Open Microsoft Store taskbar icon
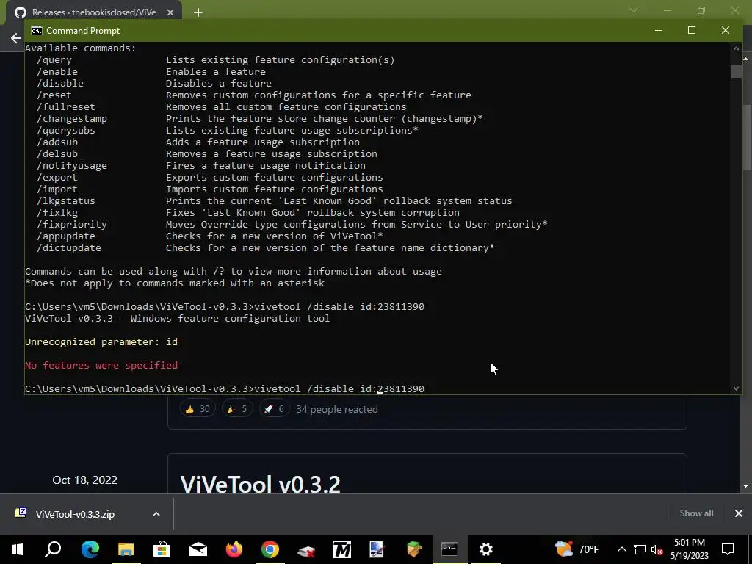Viewport: 752px width, 564px height. [162, 549]
